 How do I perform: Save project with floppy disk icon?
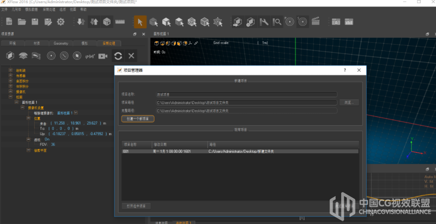(35, 22)
